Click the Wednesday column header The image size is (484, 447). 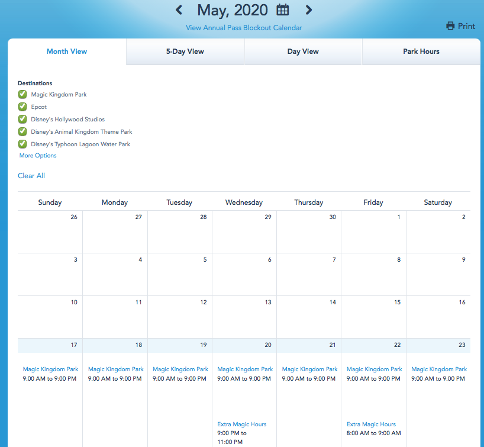click(244, 202)
